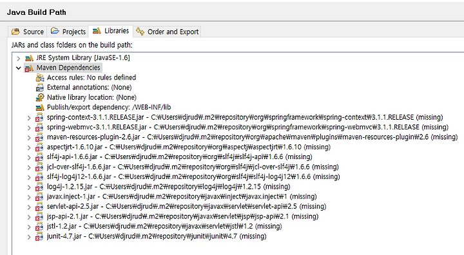Select the jcl-over-slf4j-1.6.6.jar row text

193,167
